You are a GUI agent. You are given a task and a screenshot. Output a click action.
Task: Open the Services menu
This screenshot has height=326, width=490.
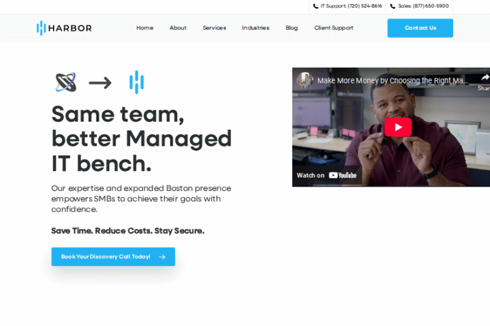tap(214, 28)
